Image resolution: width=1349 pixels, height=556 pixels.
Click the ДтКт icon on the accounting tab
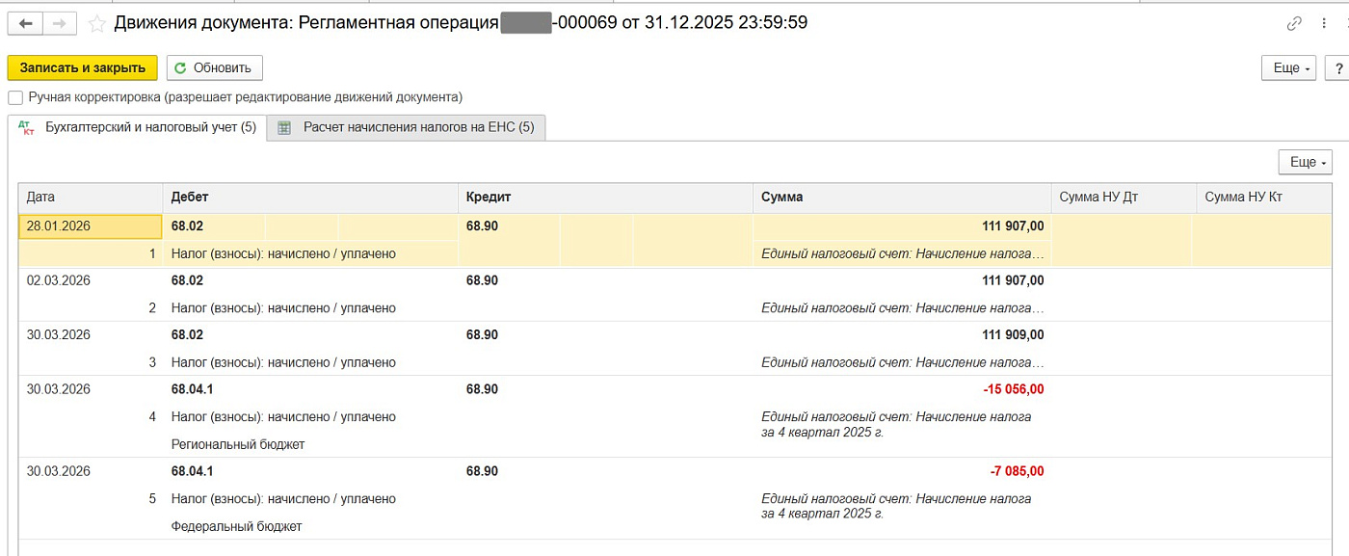pos(26,127)
